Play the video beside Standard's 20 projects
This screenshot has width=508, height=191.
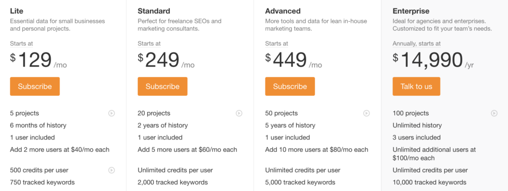click(x=239, y=113)
